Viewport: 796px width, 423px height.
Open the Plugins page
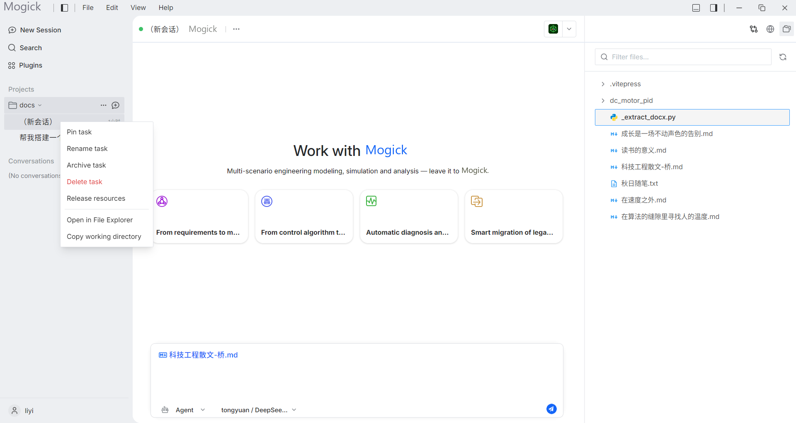click(x=25, y=65)
